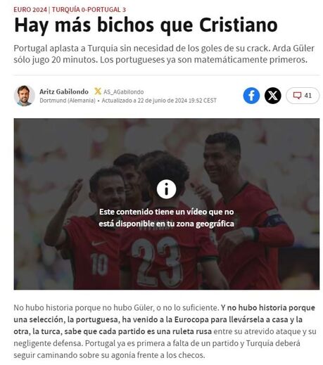This screenshot has height=365, width=323.
Task: Click the video unavailable message text
Action: pos(166,217)
